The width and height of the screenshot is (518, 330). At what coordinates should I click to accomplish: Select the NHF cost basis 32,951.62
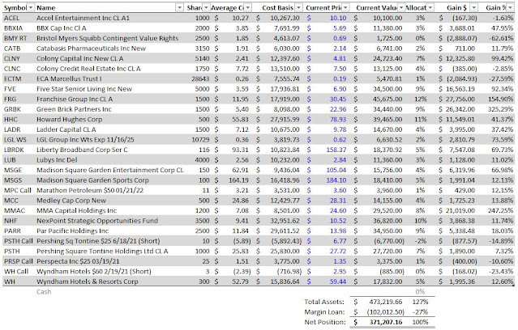pos(285,221)
